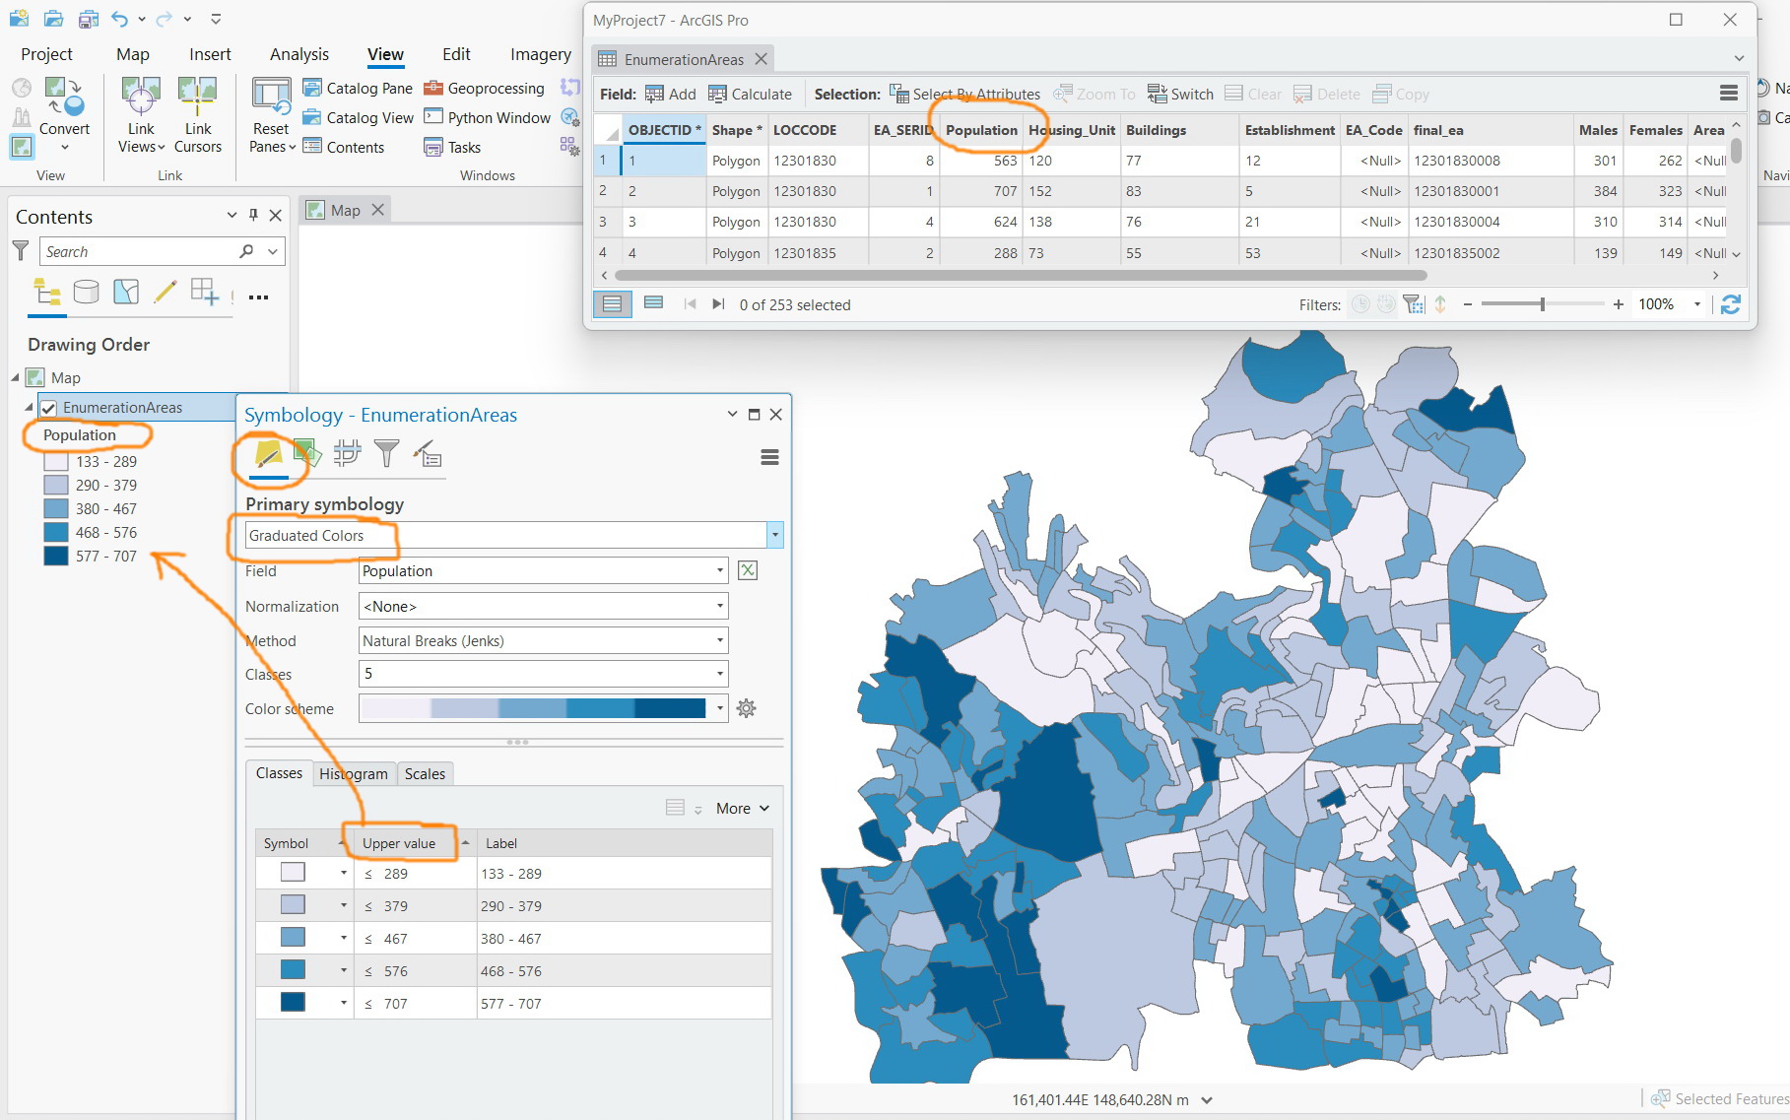Sort by the Population column header
The height and width of the screenshot is (1120, 1790).
coord(981,130)
